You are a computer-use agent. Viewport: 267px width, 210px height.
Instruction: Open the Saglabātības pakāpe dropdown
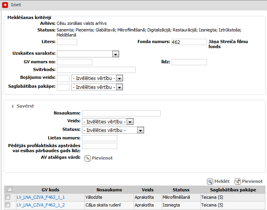[x=120, y=87]
